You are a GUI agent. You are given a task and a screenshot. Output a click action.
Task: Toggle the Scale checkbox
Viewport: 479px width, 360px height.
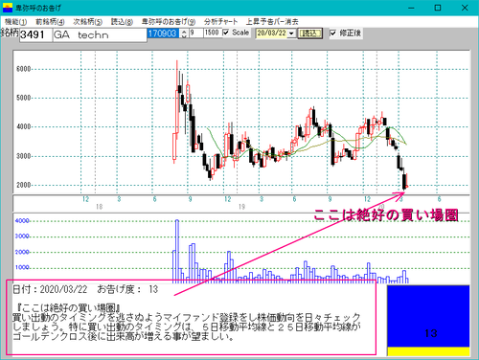tap(226, 33)
